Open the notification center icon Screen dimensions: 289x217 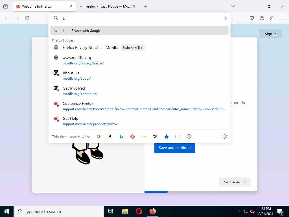[x=280, y=211]
